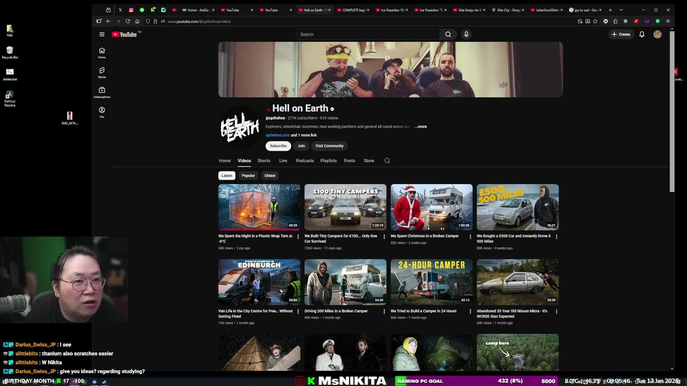Open the account avatar menu

[657, 34]
